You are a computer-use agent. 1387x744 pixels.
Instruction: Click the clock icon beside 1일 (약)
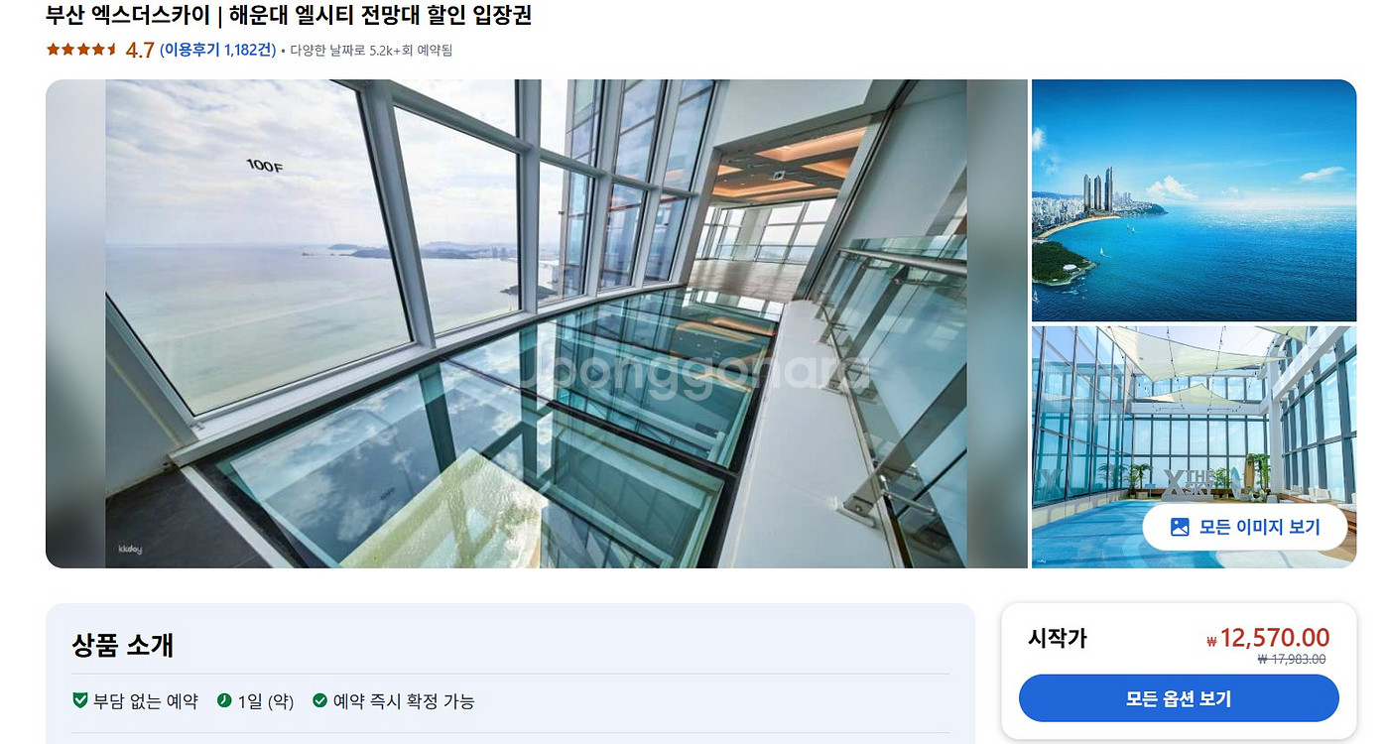point(224,700)
